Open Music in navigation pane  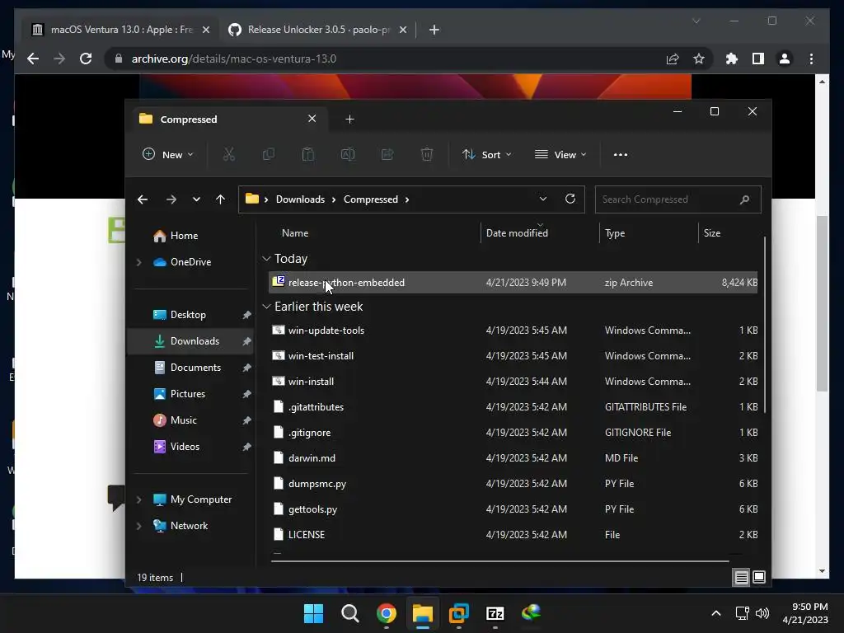183,420
